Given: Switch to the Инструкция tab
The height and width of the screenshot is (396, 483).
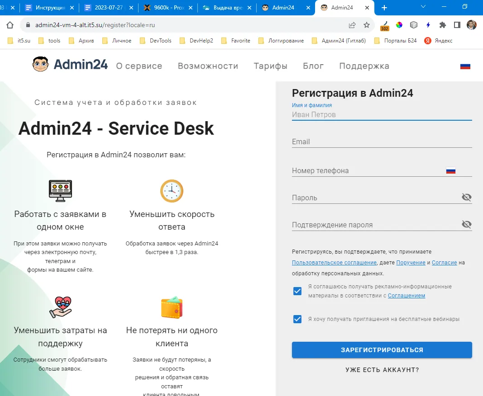Looking at the screenshot, I should [x=49, y=8].
